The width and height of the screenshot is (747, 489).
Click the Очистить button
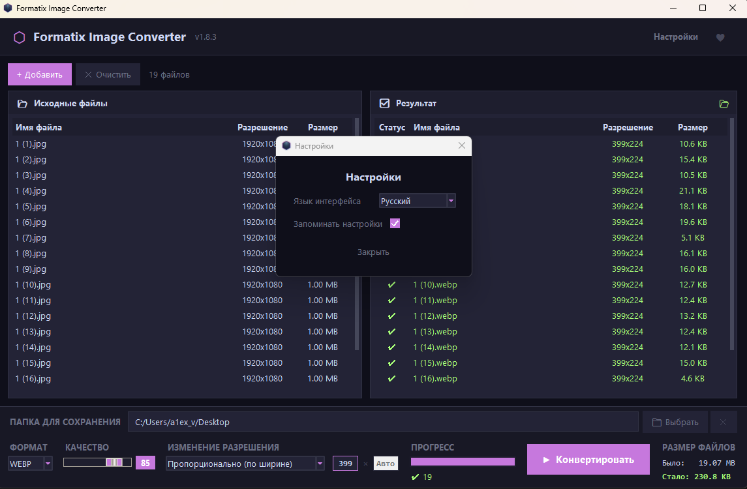pos(108,75)
